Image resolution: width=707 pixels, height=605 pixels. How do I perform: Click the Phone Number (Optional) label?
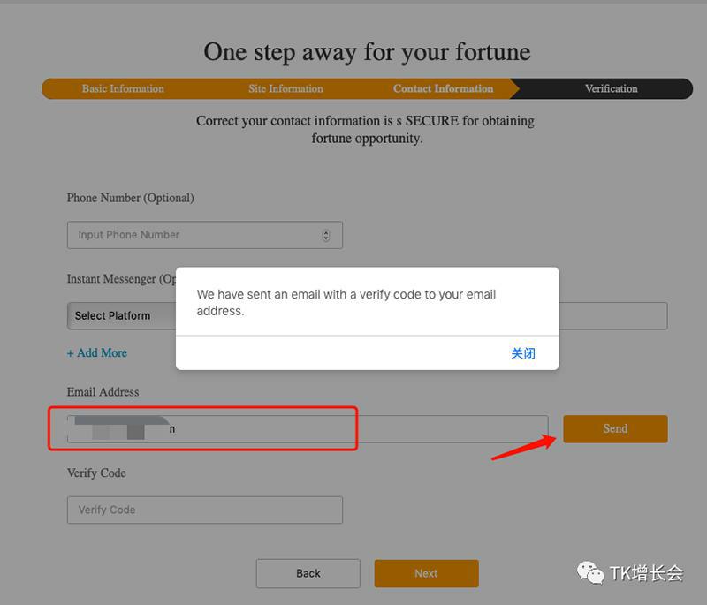click(x=130, y=198)
